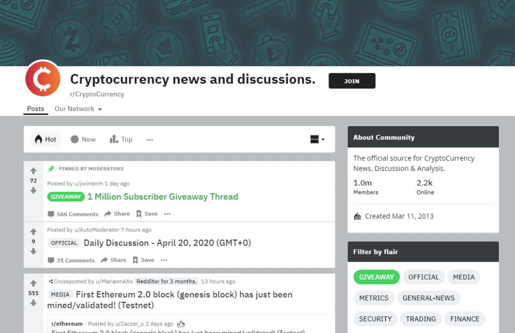Share the Daily Discussion post

114,260
